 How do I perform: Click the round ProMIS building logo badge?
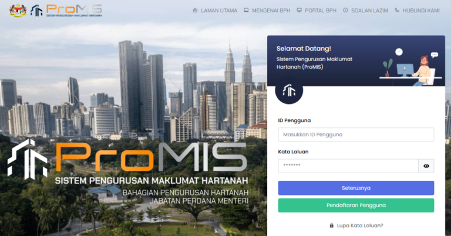point(289,90)
